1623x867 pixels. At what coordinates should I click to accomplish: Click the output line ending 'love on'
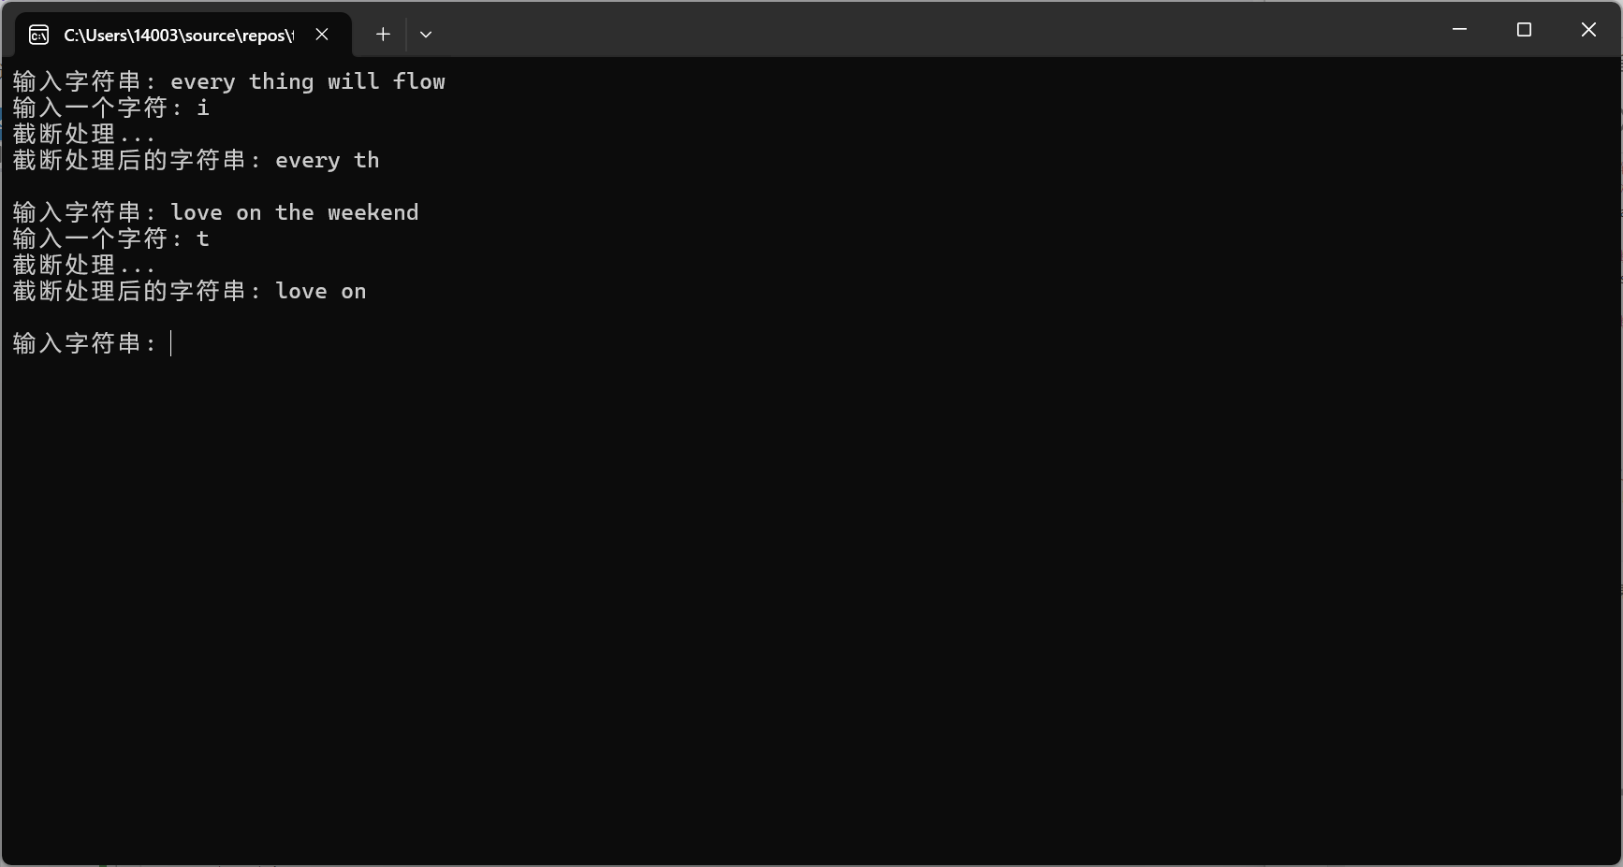click(x=190, y=292)
